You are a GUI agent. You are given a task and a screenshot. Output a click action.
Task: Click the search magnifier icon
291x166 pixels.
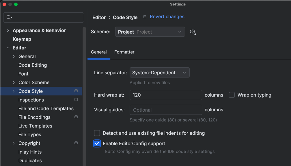click(x=9, y=18)
